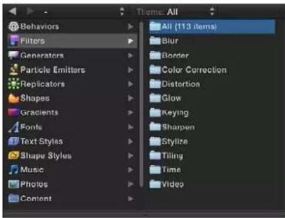Click the Music note icon
Image resolution: width=285 pixels, height=218 pixels.
point(13,169)
